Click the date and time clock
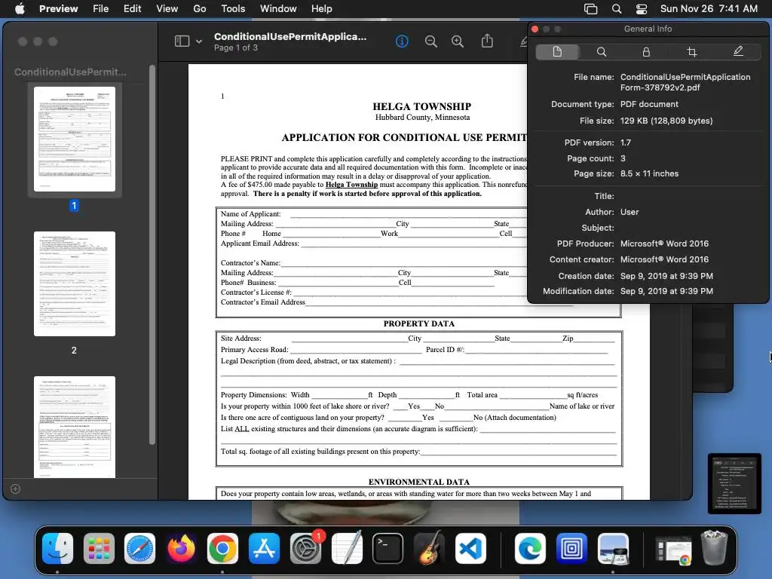Screen dimensions: 772x579 709,8
